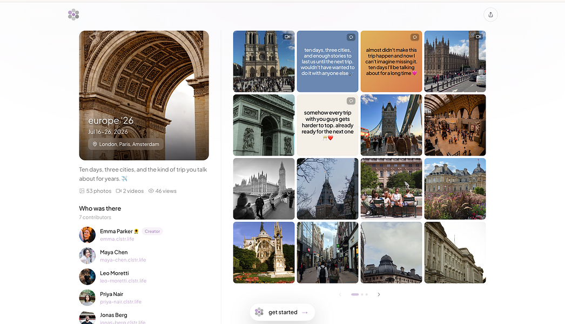The width and height of the screenshot is (565, 324).
Task: Click the active first pagination dot indicator
Action: [355, 294]
